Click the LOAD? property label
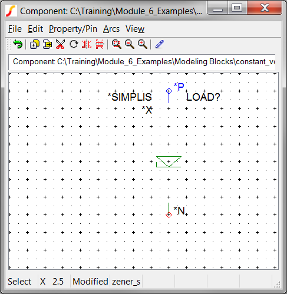The width and height of the screenshot is (287, 294). tap(203, 97)
